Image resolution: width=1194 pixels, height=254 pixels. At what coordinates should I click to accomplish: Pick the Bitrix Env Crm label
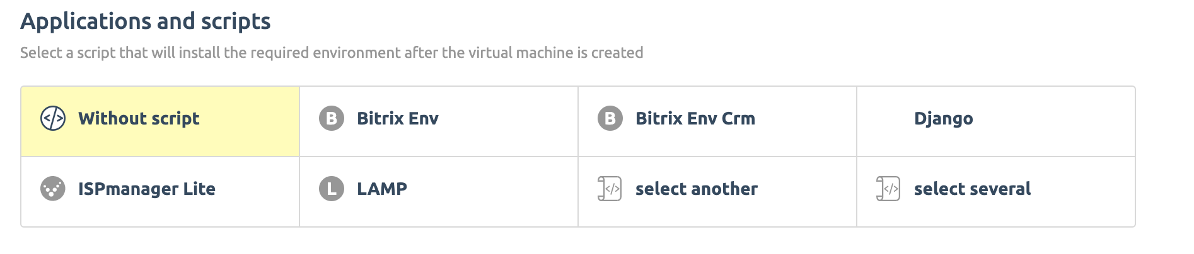695,118
